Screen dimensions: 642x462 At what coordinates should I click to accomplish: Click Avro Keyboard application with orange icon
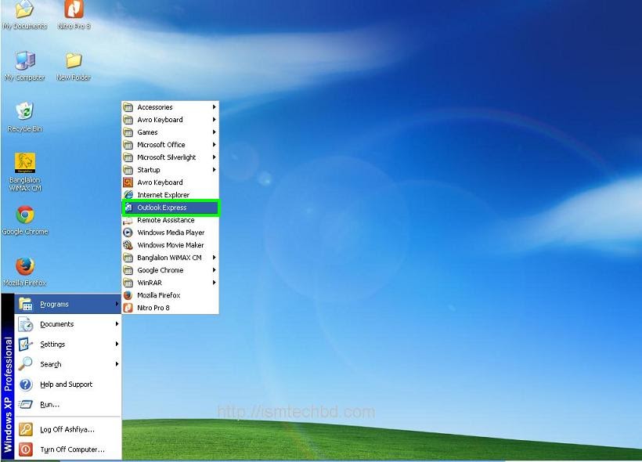pyautogui.click(x=171, y=182)
